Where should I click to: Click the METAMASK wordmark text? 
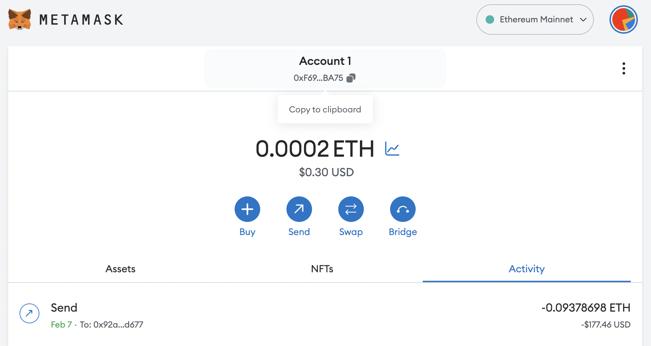(81, 19)
